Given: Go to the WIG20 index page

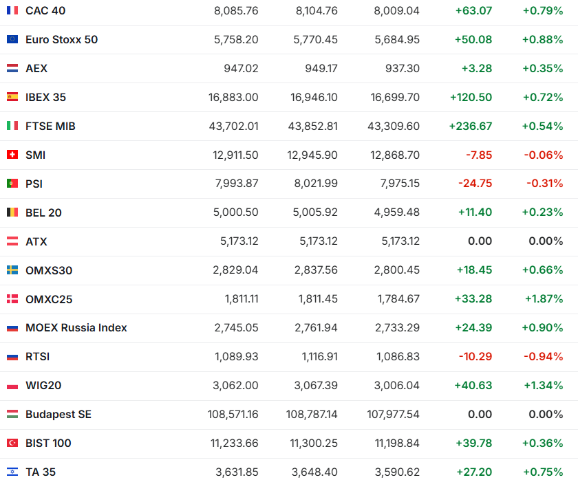Looking at the screenshot, I should [x=43, y=386].
